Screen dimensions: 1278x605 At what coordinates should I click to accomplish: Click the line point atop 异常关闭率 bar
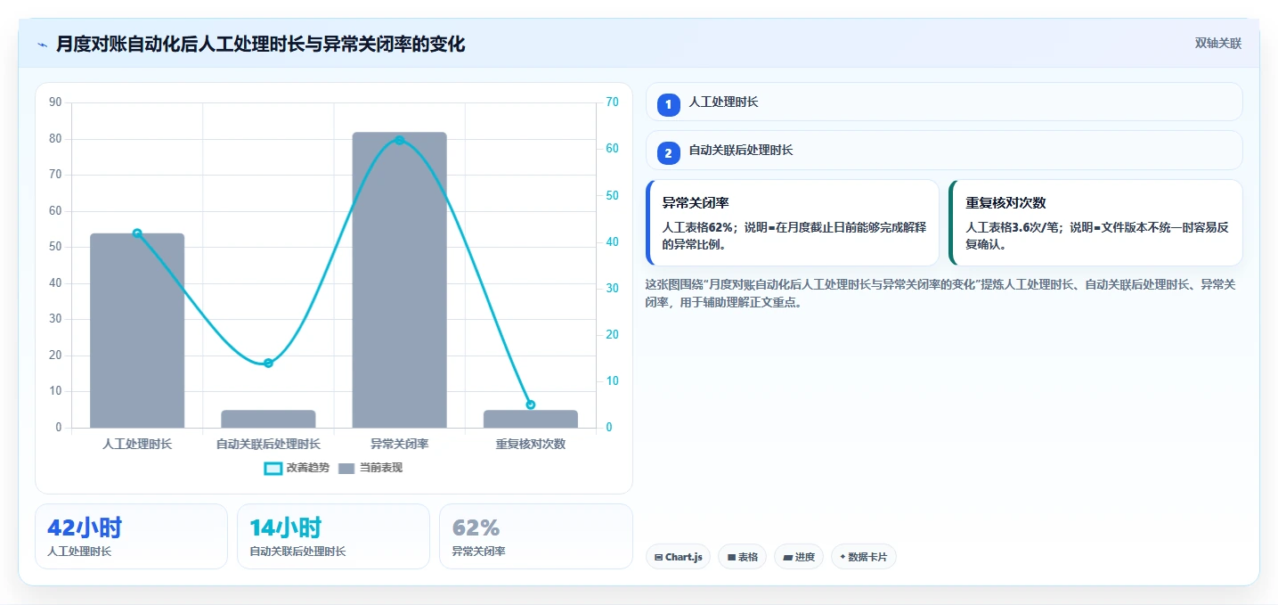point(399,140)
